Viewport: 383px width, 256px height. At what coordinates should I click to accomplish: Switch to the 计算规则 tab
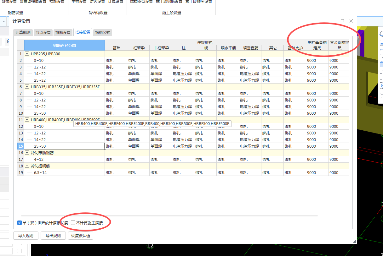(x=23, y=32)
